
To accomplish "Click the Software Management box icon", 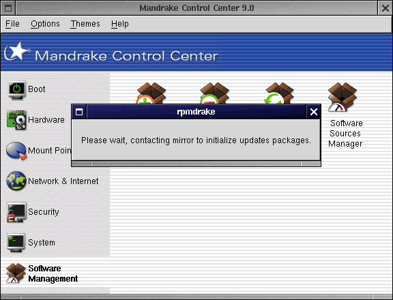I will point(16,273).
